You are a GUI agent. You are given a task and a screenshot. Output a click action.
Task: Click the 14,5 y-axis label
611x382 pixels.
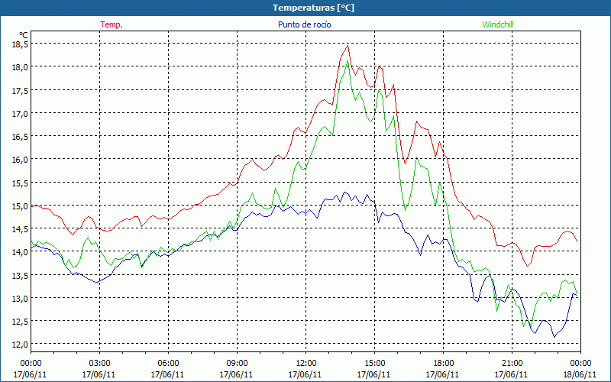(x=20, y=228)
